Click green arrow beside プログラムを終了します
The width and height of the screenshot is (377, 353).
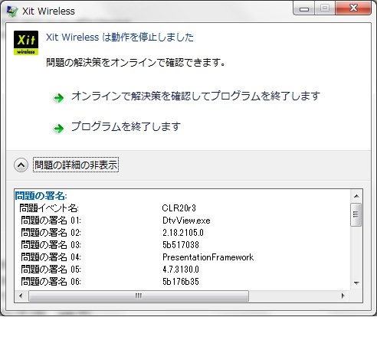coord(58,129)
